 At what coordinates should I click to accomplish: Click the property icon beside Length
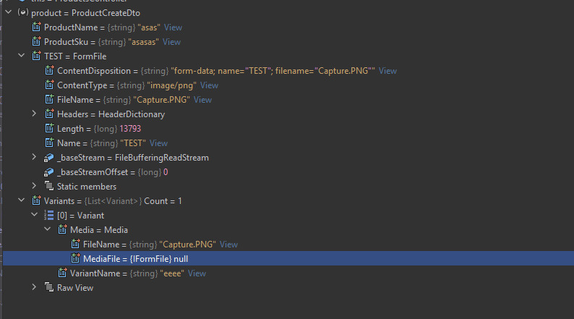tap(49, 128)
